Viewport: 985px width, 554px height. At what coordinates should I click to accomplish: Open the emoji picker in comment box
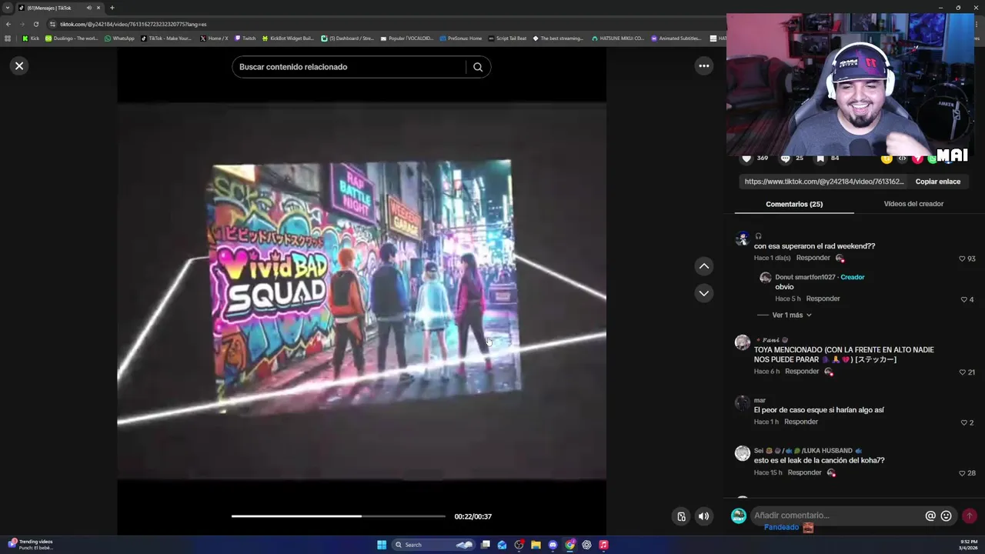(947, 516)
